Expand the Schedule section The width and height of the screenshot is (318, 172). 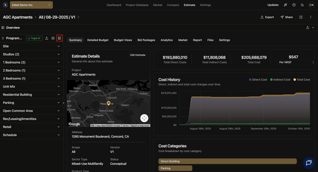tap(31, 135)
